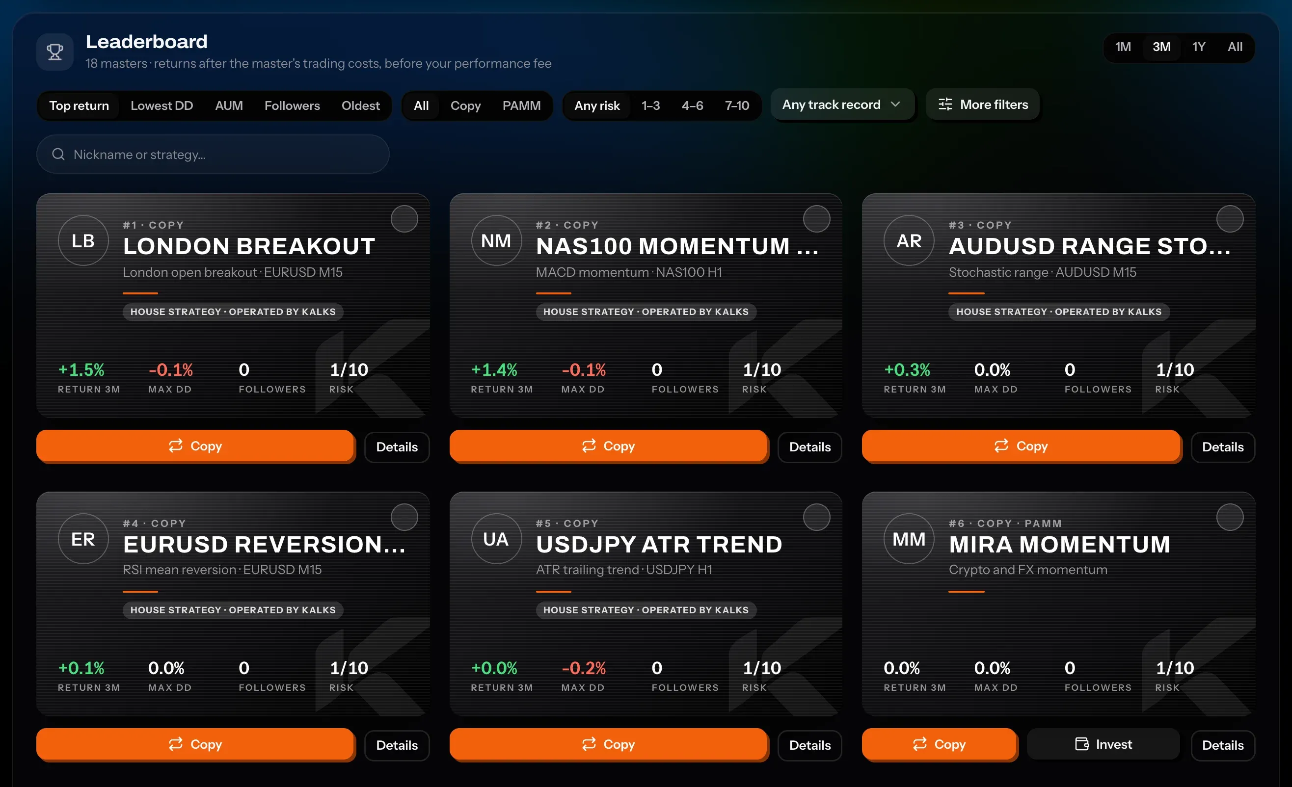Filter risk level 1–3
The height and width of the screenshot is (787, 1292).
651,106
